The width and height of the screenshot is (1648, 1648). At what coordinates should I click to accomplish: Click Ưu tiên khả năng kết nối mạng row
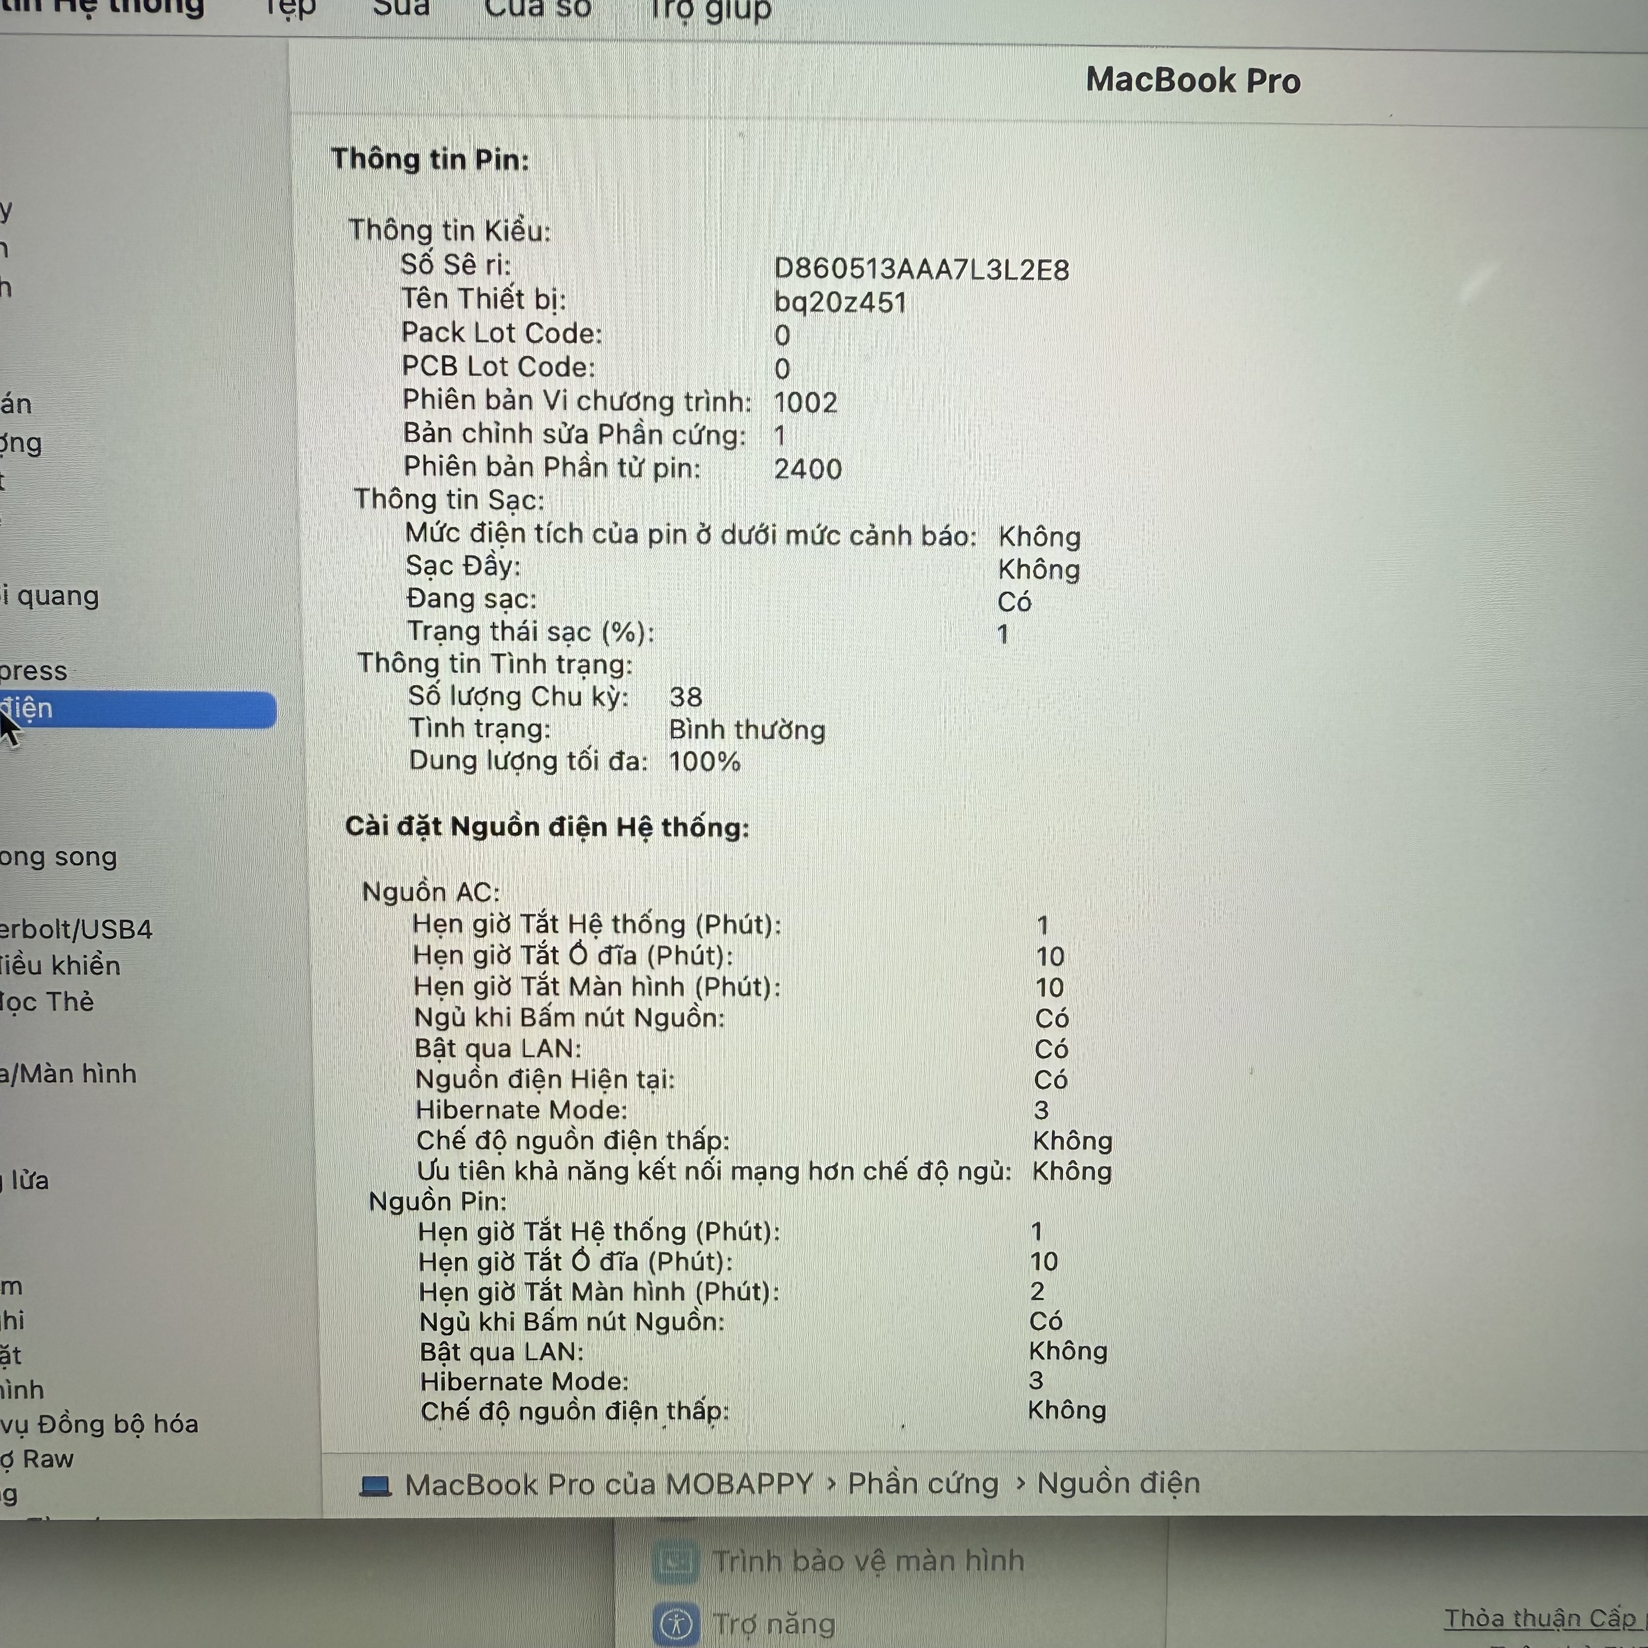pyautogui.click(x=764, y=1171)
